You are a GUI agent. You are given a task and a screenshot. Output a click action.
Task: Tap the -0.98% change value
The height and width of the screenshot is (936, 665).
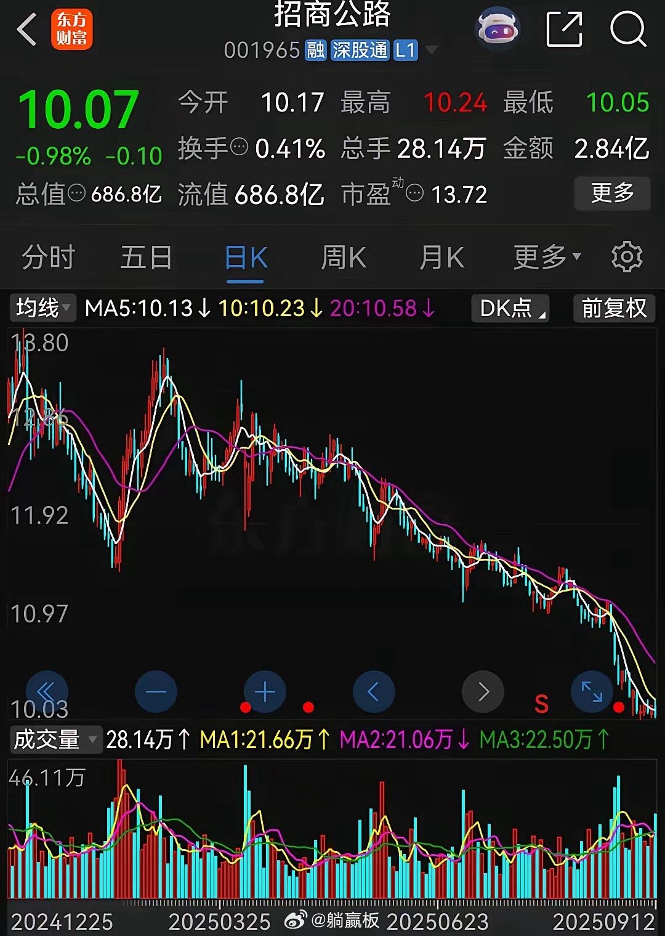click(x=54, y=157)
